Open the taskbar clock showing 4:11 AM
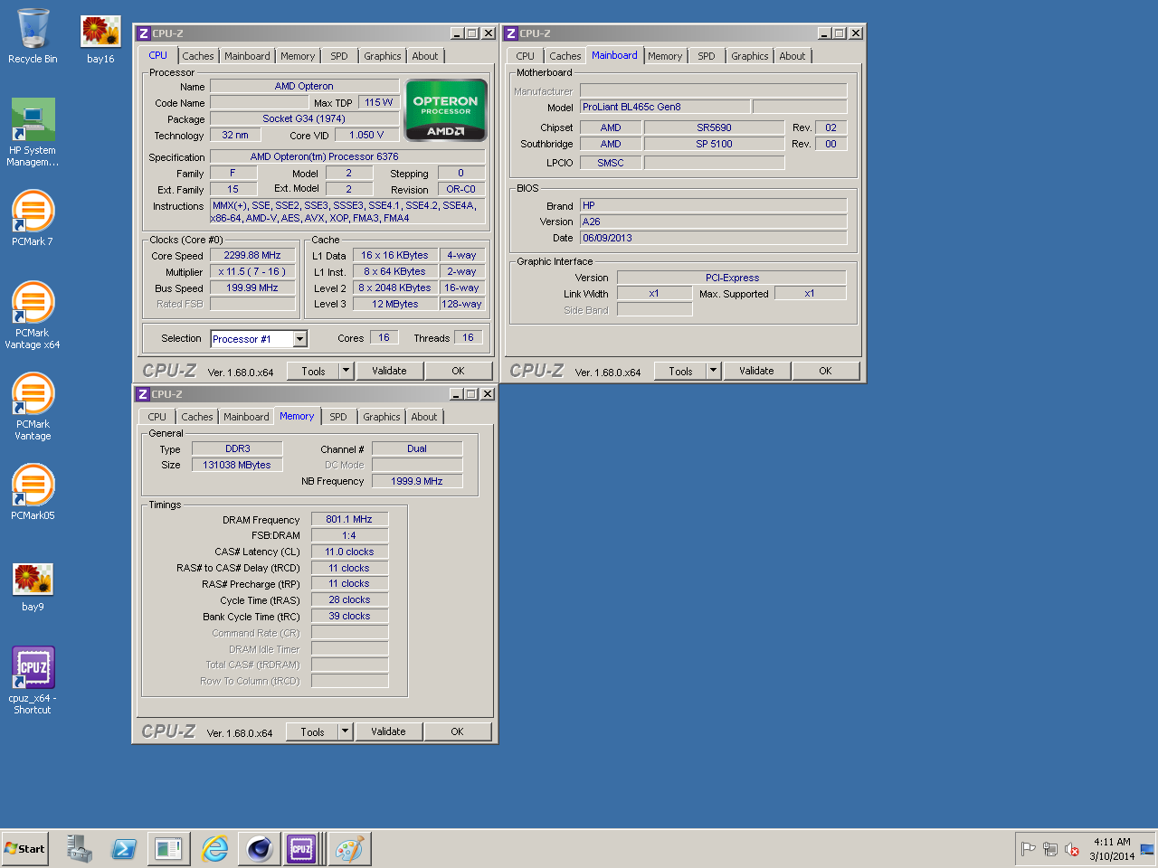 point(1112,849)
